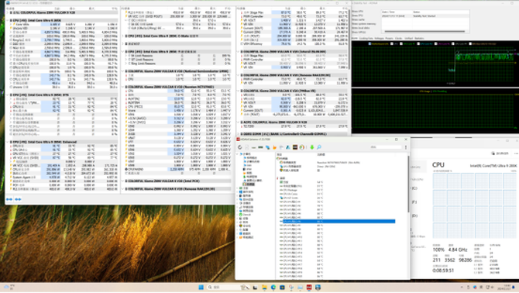This screenshot has width=519, height=293.
Task: Switch to Powers tab in Stability Test
Action: coord(389,39)
